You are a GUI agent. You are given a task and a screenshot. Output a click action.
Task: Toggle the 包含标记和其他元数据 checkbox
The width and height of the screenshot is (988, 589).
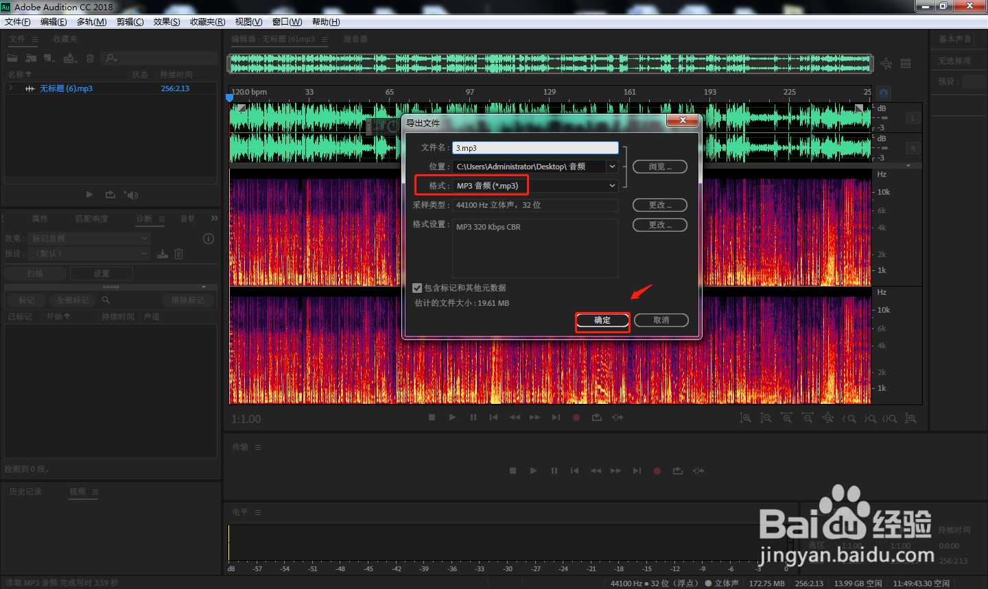[x=417, y=288]
